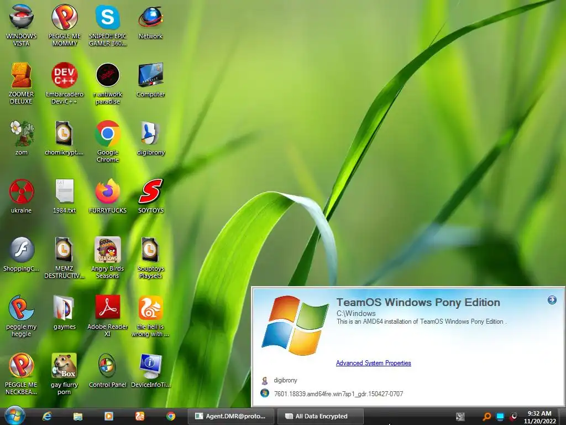Viewport: 566px width, 425px height.
Task: Click the orange magnifier tray icon
Action: point(486,417)
